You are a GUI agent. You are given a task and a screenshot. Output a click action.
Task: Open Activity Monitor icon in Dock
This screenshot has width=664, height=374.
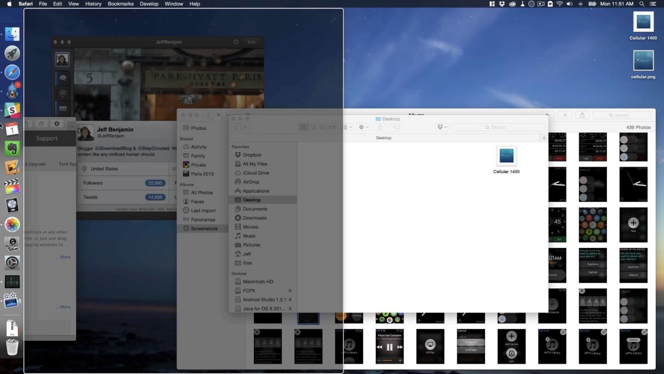(12, 282)
